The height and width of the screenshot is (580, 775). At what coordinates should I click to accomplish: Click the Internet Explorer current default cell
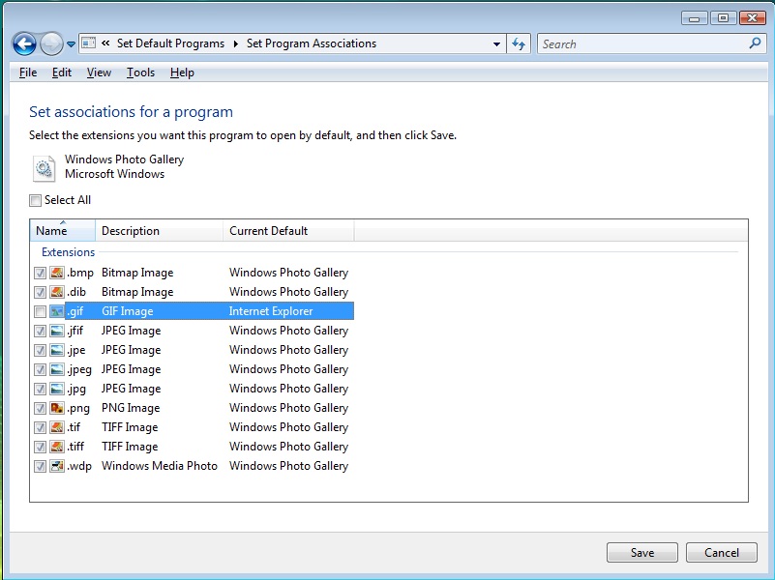[x=271, y=311]
